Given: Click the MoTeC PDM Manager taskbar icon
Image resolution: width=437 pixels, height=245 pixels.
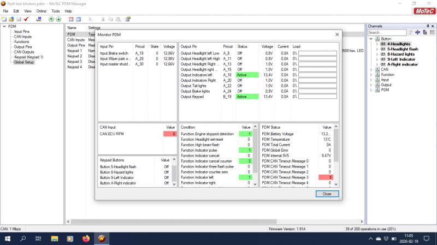Looking at the screenshot, I should [102, 238].
